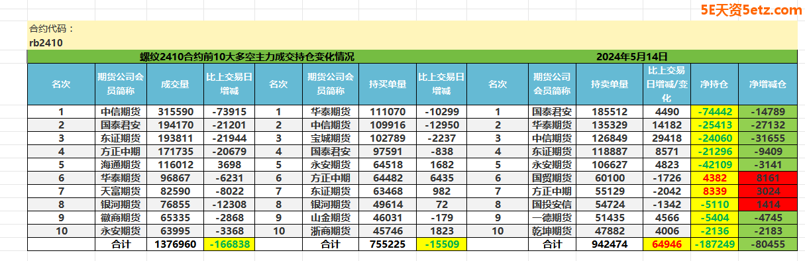Select 浙商期货 company cell

pyautogui.click(x=331, y=231)
